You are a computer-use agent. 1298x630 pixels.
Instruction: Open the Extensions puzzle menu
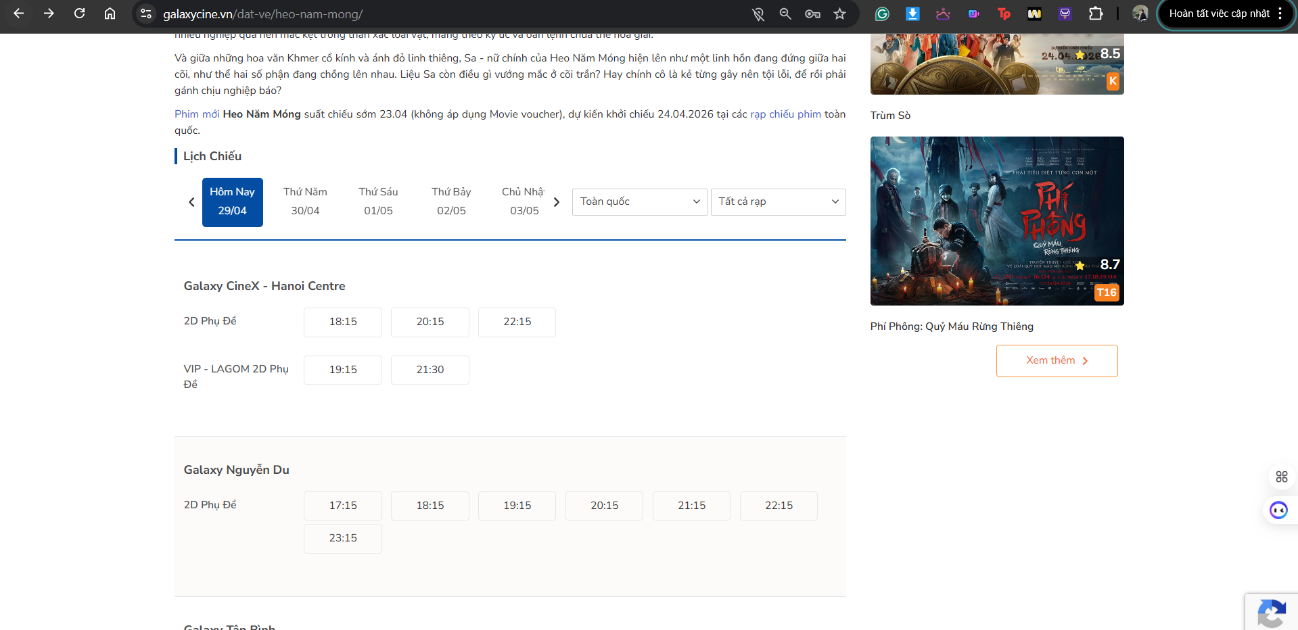click(1096, 14)
